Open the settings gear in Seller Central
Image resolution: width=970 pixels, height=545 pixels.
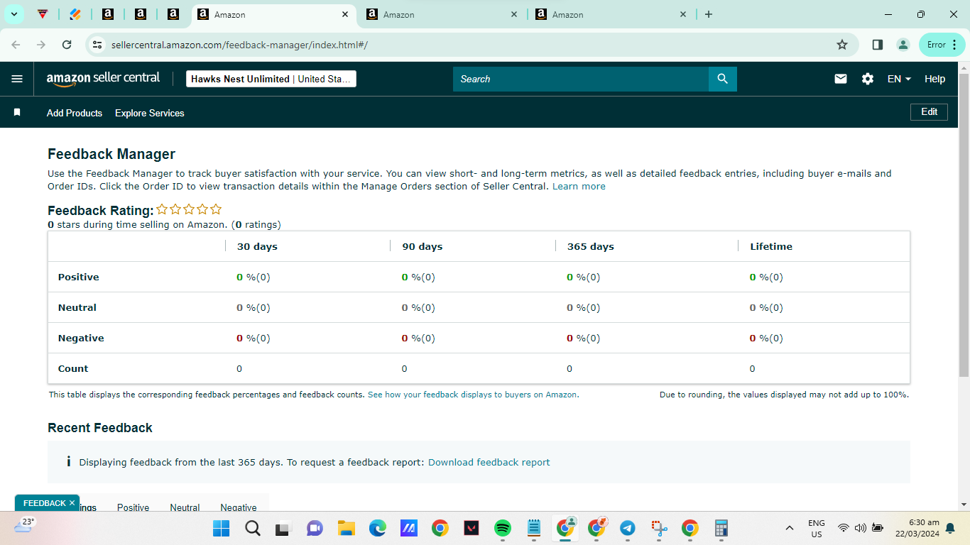click(x=868, y=79)
